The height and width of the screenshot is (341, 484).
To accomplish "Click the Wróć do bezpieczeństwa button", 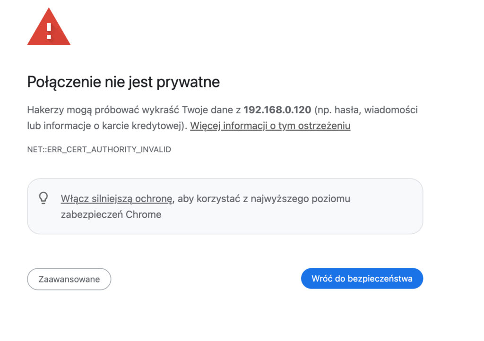I will 362,278.
